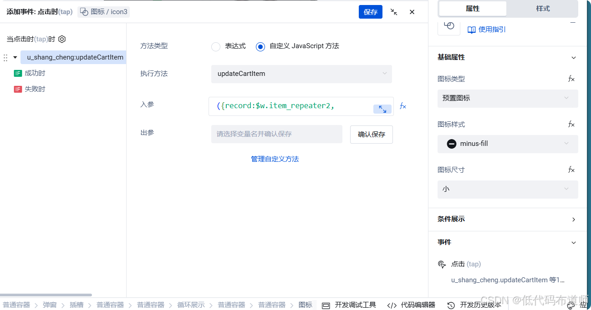Click the green IF icon of 成功时
The image size is (591, 310).
tap(18, 73)
